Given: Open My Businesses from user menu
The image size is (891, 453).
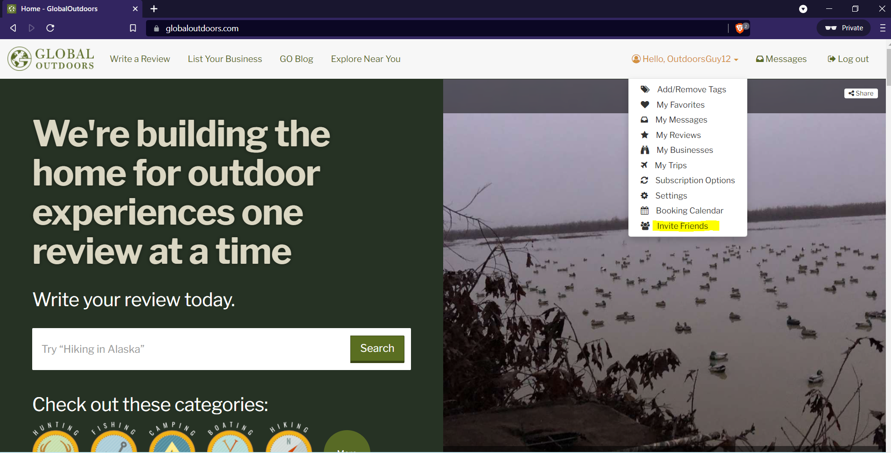Looking at the screenshot, I should 685,150.
